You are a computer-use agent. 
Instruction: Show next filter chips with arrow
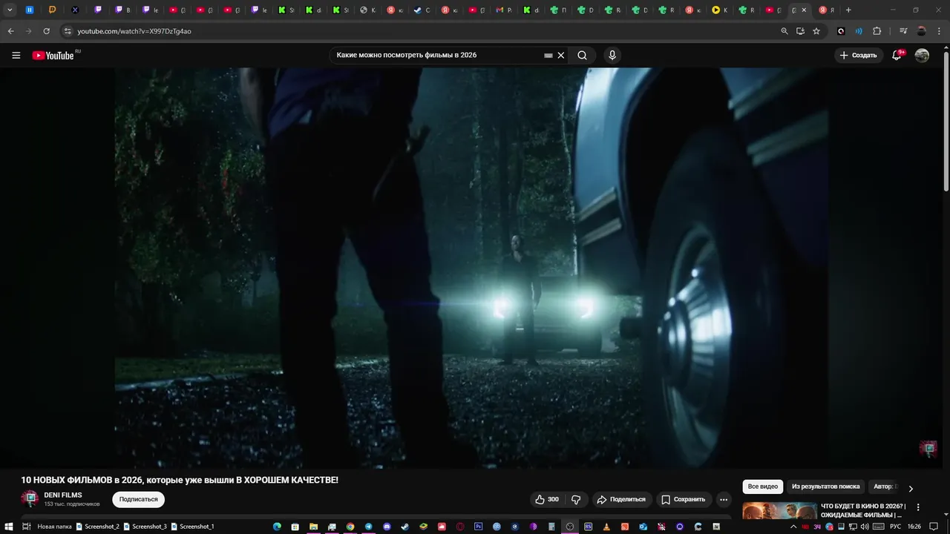coord(911,488)
